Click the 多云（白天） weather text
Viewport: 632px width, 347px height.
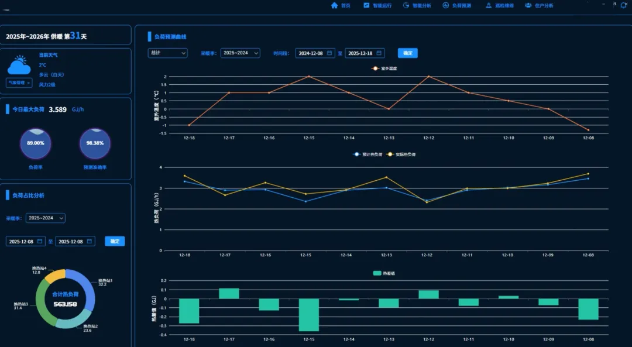(51, 74)
